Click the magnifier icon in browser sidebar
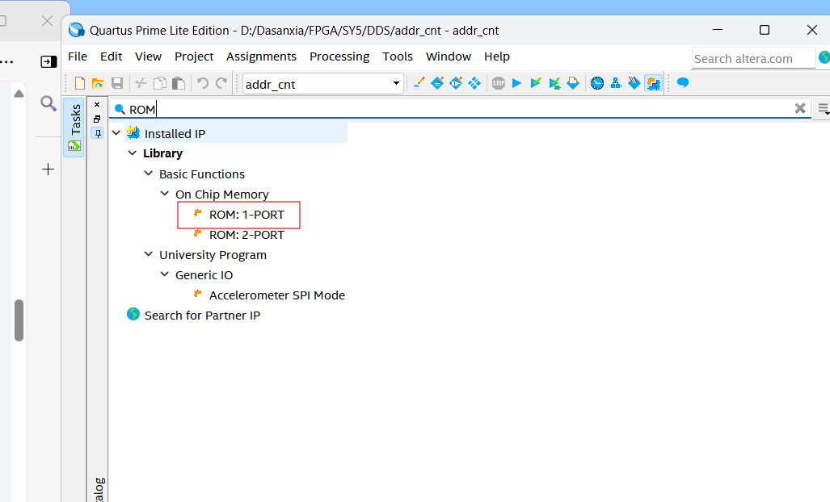Screen dimensions: 830x502 pyautogui.click(x=48, y=103)
